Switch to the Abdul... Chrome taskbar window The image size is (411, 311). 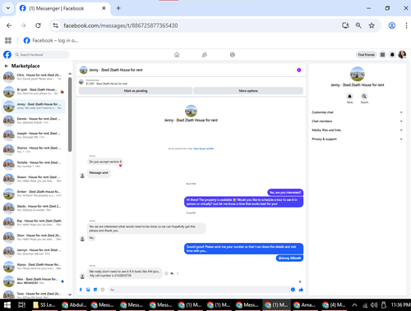[x=74, y=304]
